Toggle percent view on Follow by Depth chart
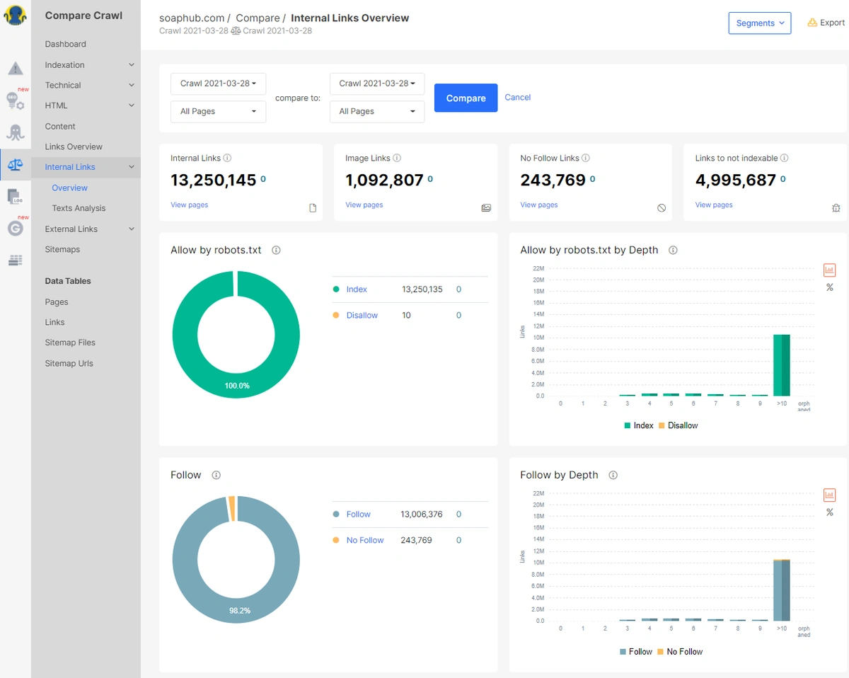Screen dimensions: 849x678 tap(830, 512)
